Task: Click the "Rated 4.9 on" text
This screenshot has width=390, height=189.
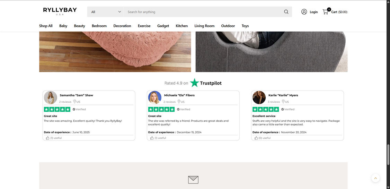Action: coord(176,83)
